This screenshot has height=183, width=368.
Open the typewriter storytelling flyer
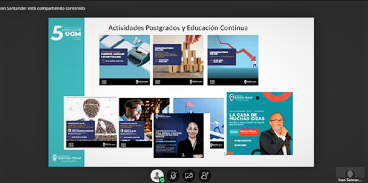click(125, 60)
